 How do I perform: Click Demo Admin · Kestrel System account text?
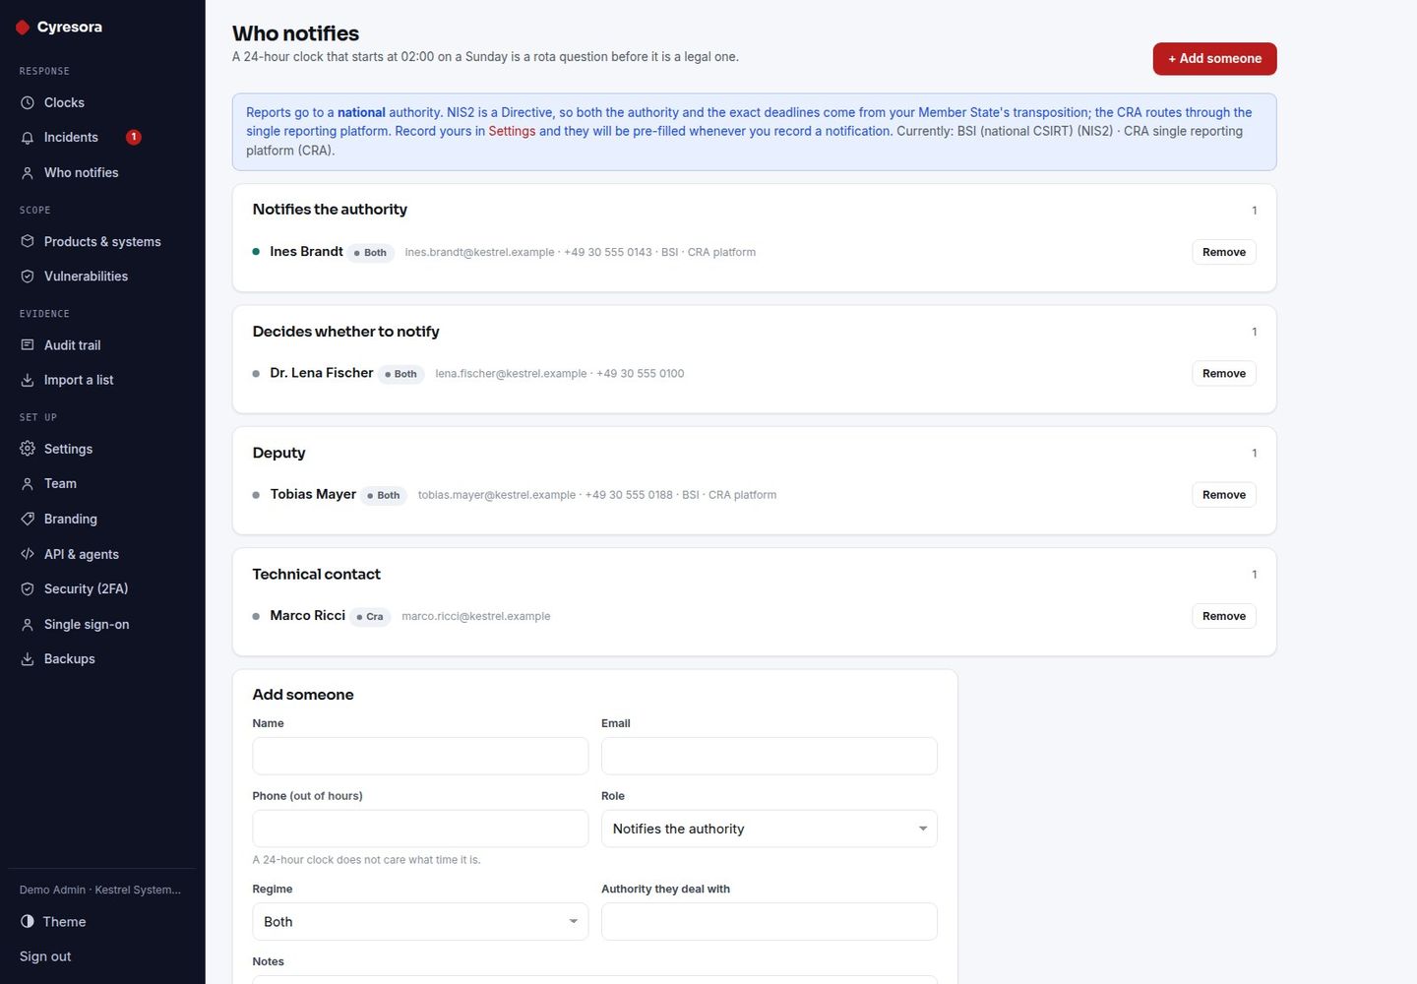[100, 890]
